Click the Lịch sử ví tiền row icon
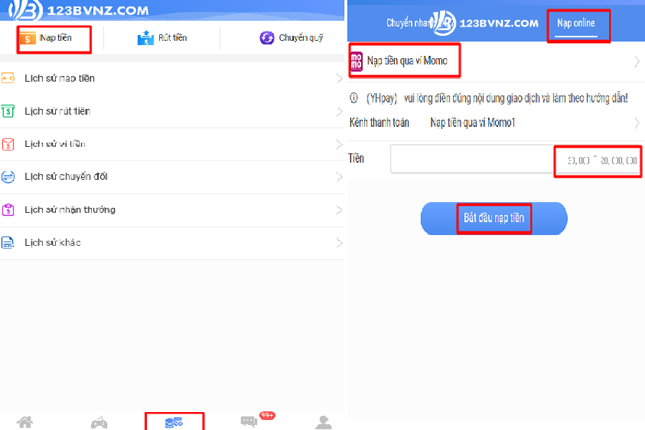Image resolution: width=645 pixels, height=430 pixels. tap(8, 144)
